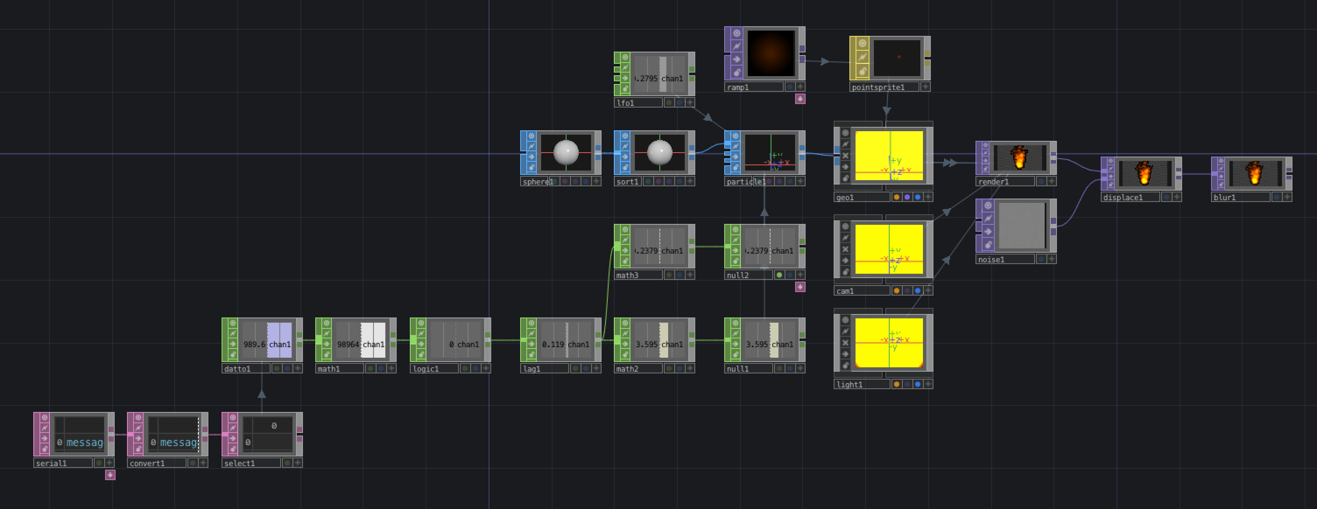
Task: Click the plus button on math2 node
Action: coord(690,369)
